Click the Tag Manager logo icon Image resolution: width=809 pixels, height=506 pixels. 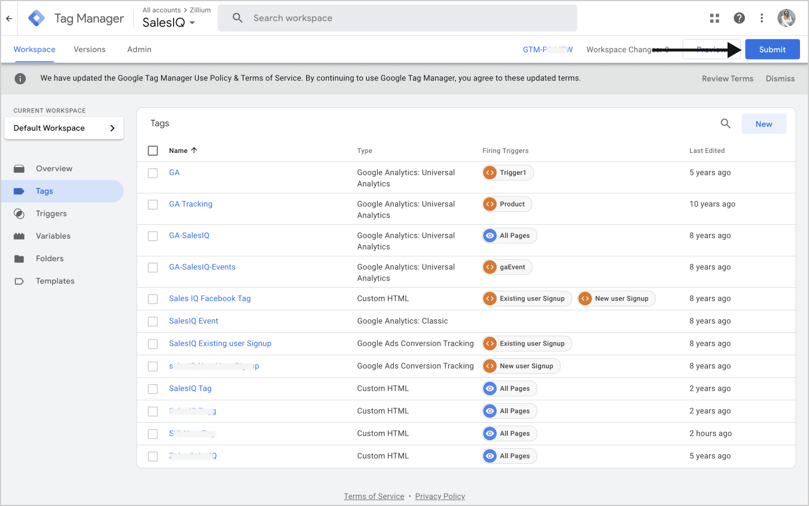37,19
